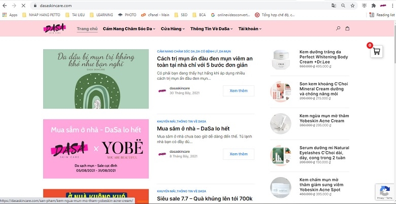The height and width of the screenshot is (204, 396).
Task: Click Whitening Body Cream product image
Action: click(x=280, y=59)
